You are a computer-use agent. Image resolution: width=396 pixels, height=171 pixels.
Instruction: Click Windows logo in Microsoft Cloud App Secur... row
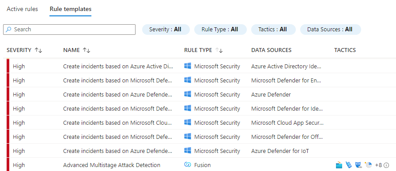(x=188, y=123)
